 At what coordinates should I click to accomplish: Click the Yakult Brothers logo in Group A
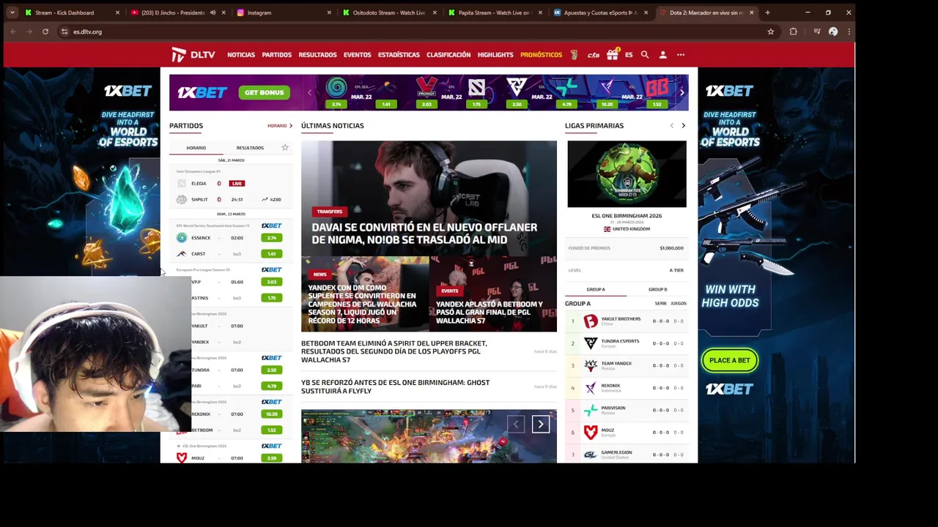(591, 321)
